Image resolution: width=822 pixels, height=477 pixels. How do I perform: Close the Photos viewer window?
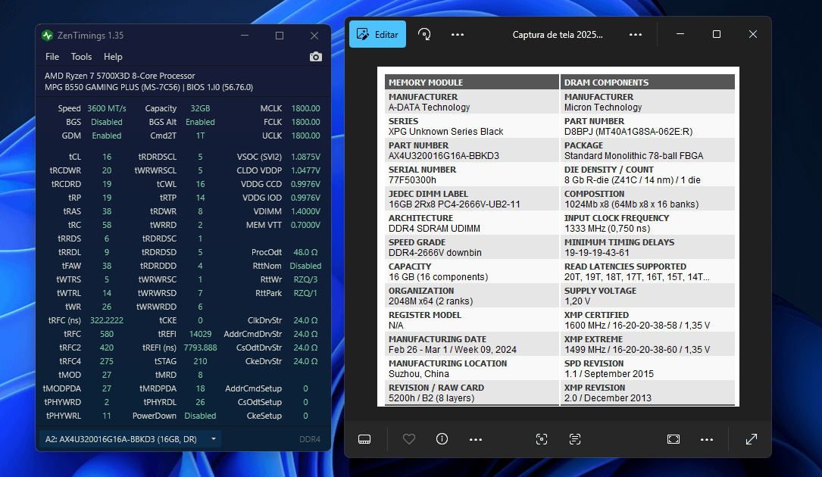click(753, 34)
